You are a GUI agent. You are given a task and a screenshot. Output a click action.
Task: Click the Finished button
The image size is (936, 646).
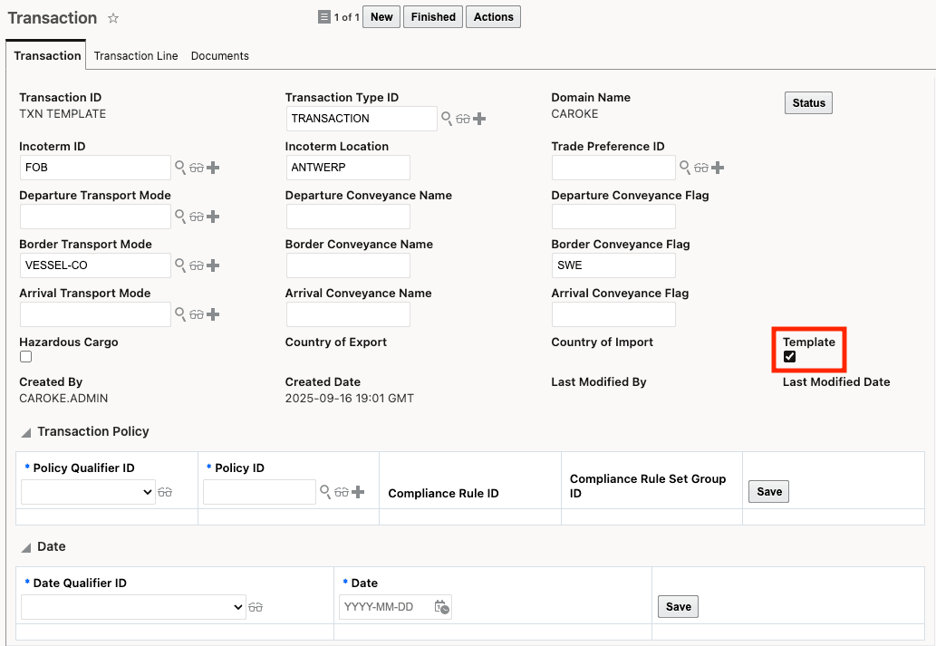click(x=432, y=16)
